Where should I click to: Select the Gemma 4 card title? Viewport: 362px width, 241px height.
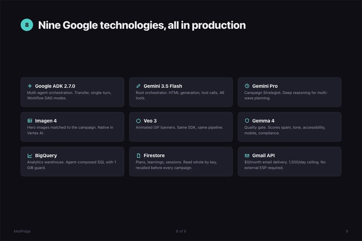pos(263,120)
